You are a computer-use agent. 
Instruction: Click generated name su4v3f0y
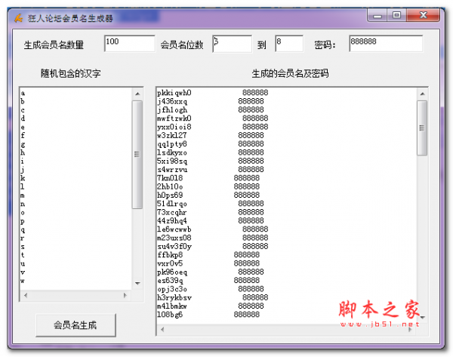pos(174,246)
